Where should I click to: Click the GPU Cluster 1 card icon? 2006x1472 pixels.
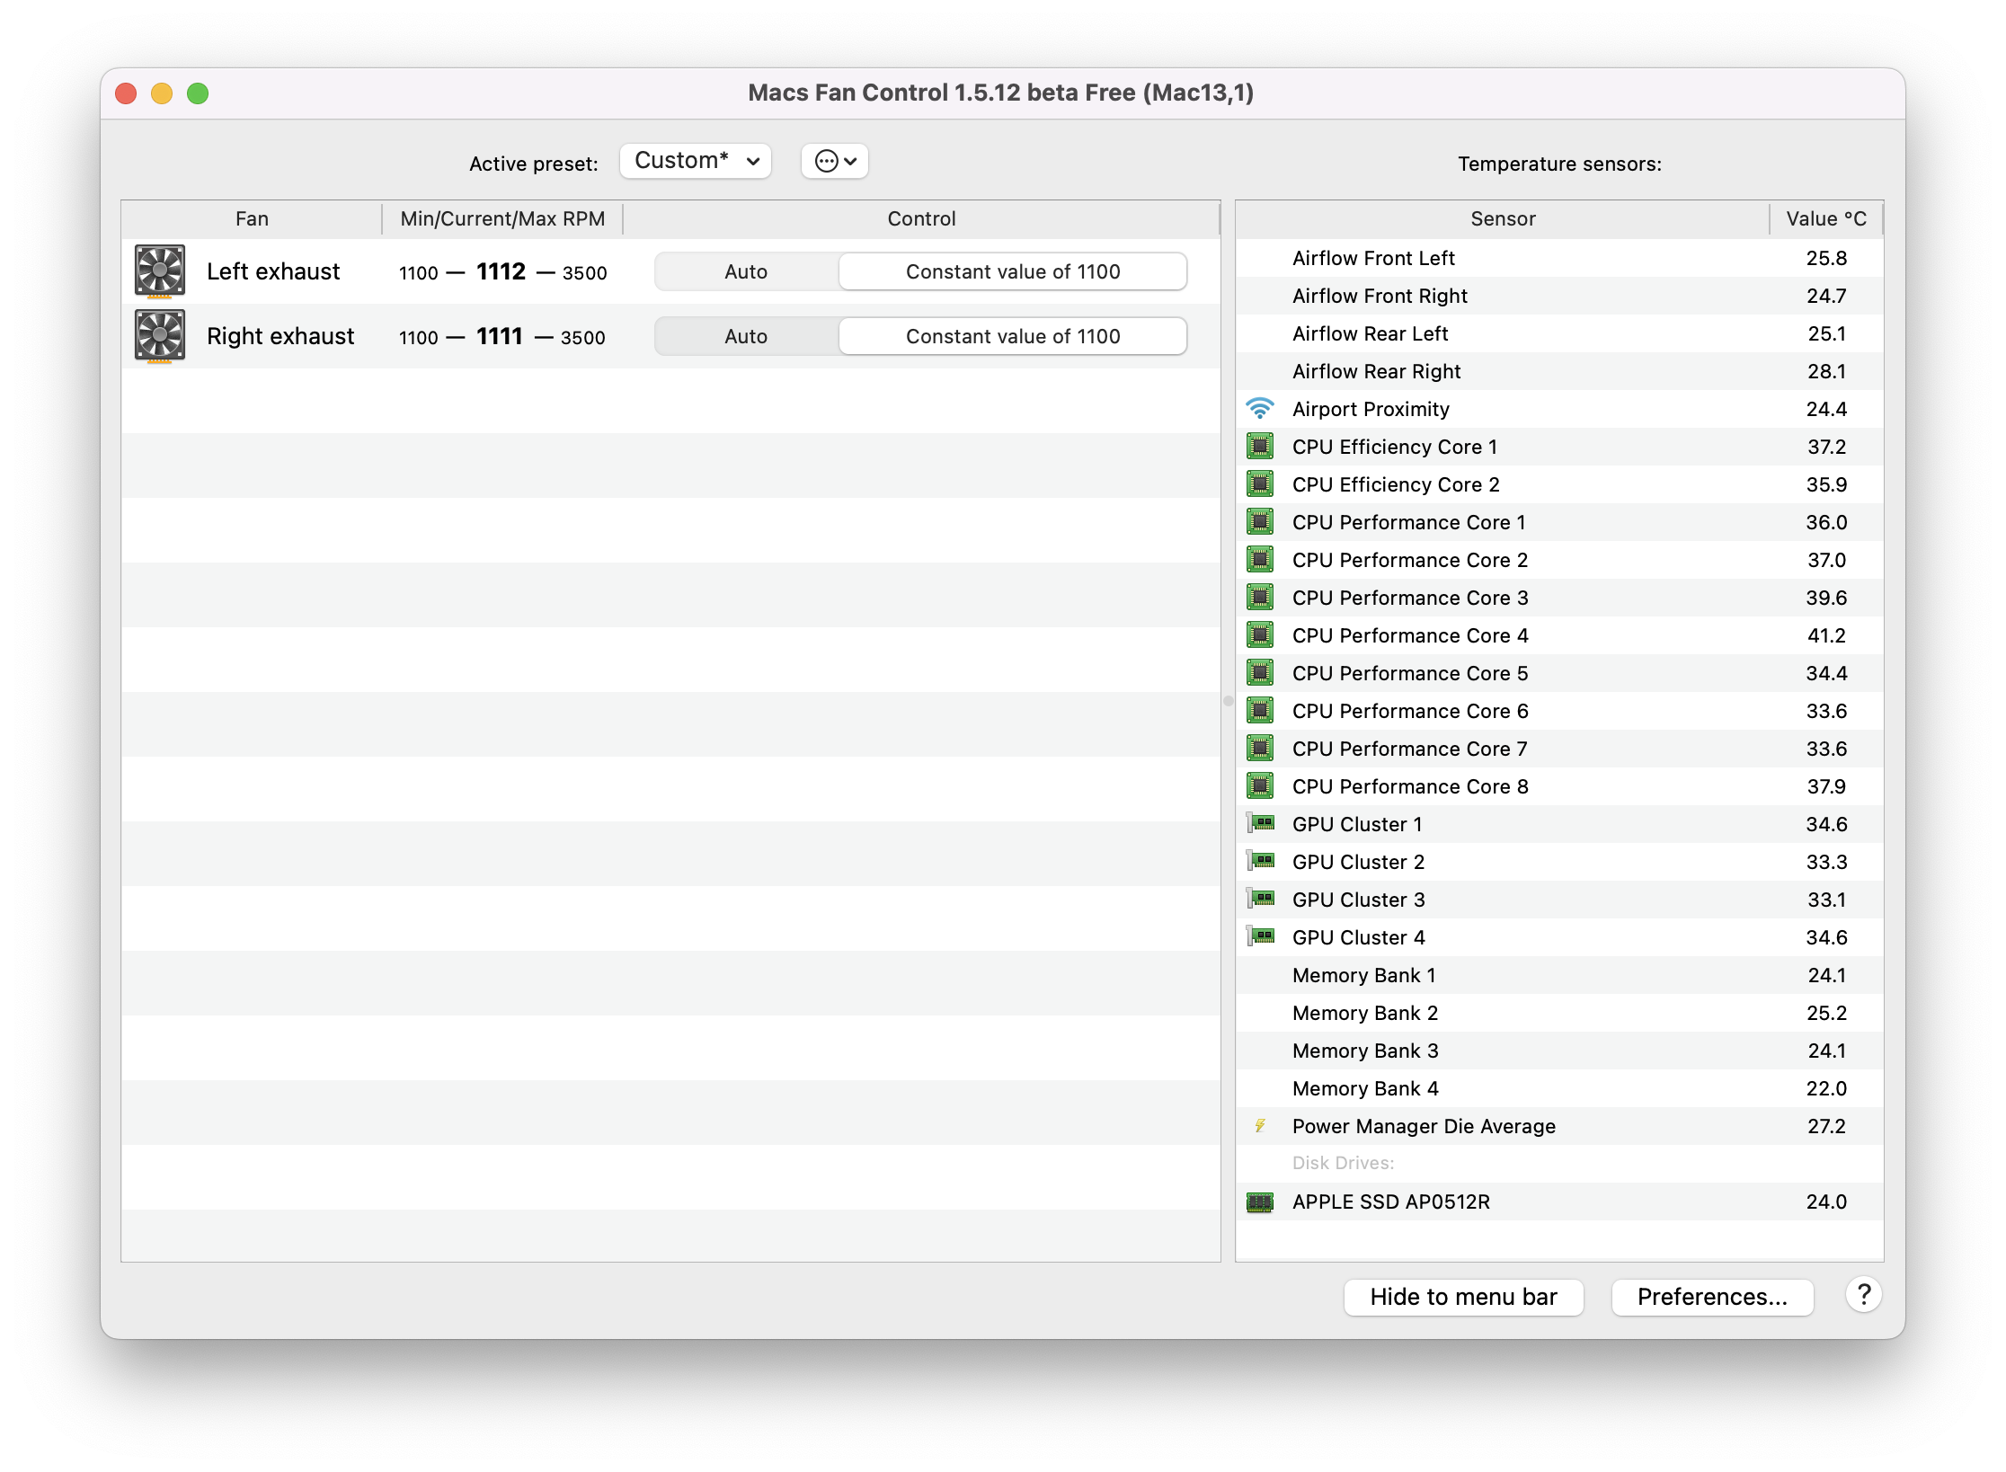(1260, 823)
